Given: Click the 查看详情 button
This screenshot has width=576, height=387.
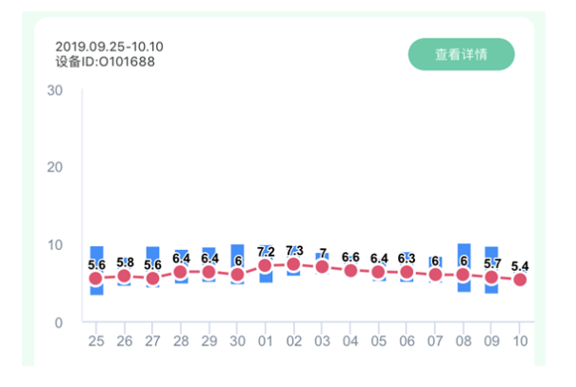Looking at the screenshot, I should tap(461, 54).
